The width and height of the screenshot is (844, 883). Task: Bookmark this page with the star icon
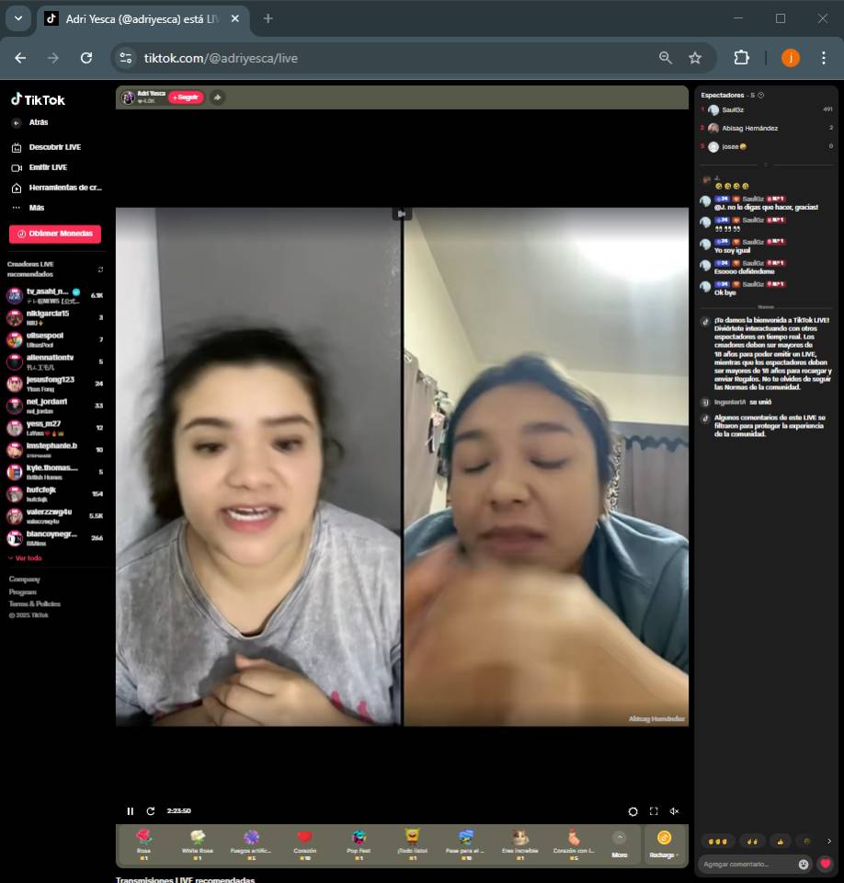[x=695, y=58]
